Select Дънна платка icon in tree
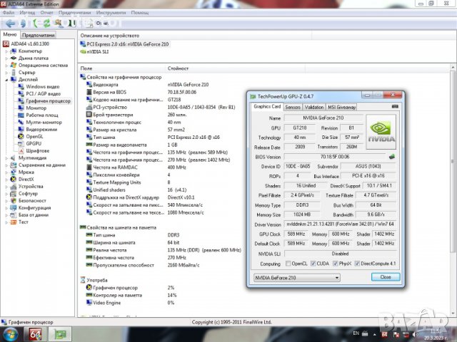Image resolution: width=457 pixels, height=342 pixels. pos(14,58)
